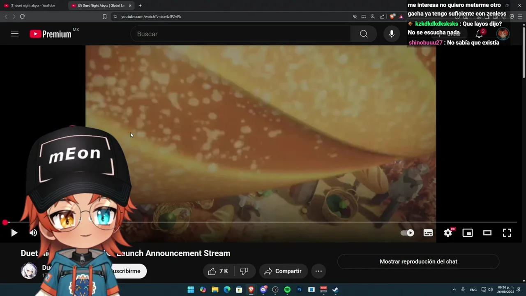Open Brave Shields lion icon
Screen dimensions: 526x296
click(392, 16)
